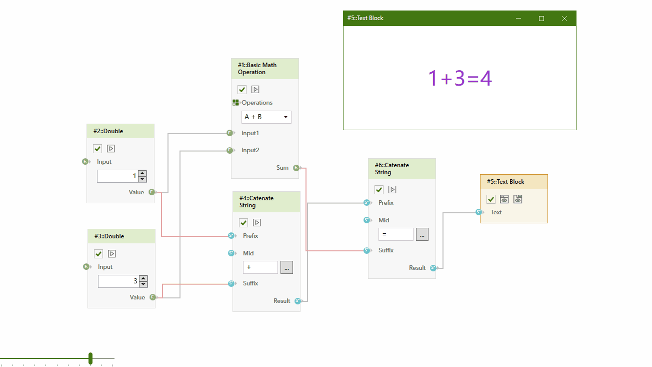The image size is (652, 367).
Task: Run the #6 Catenate String node
Action: click(392, 190)
